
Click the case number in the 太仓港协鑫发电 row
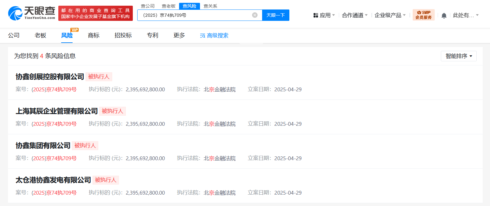(54, 193)
